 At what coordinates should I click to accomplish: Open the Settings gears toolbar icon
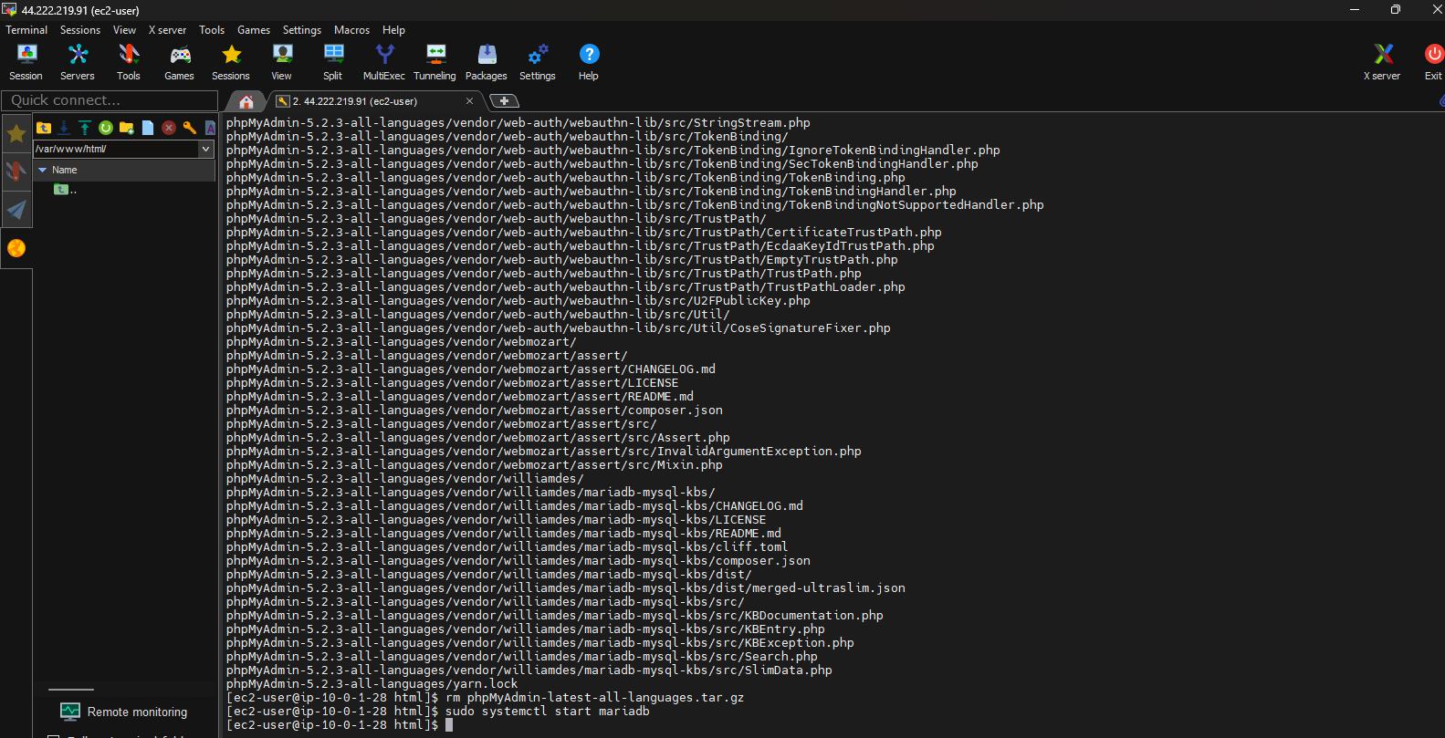(538, 62)
